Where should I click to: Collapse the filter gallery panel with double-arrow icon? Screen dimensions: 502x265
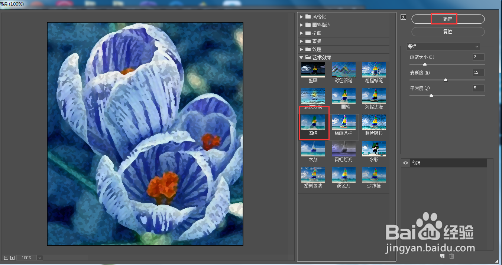(403, 17)
